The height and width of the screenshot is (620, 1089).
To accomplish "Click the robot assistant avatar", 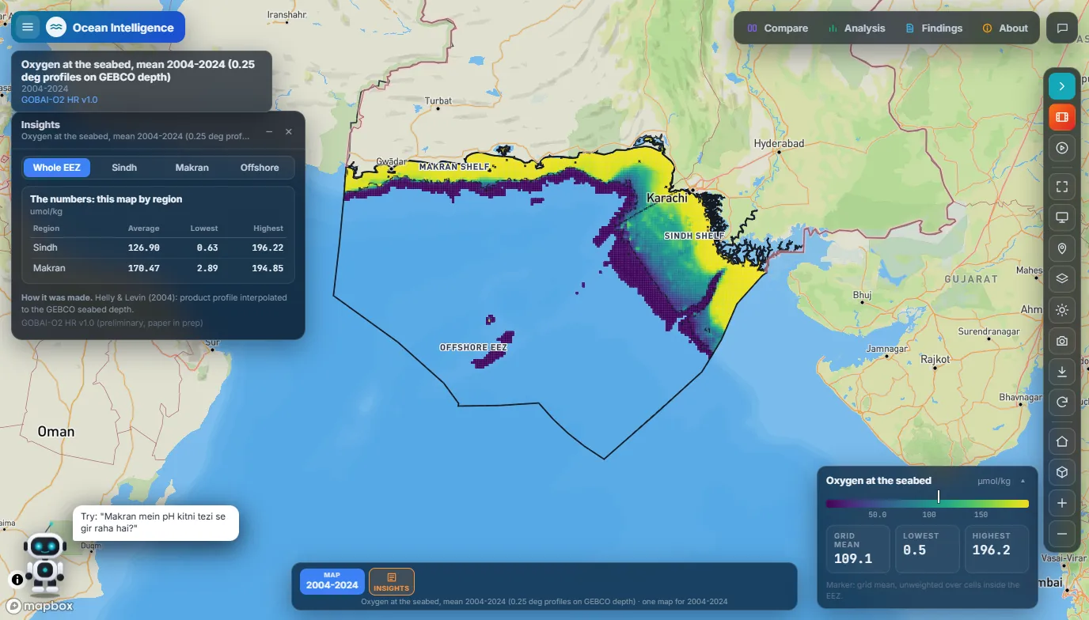I will (x=45, y=561).
